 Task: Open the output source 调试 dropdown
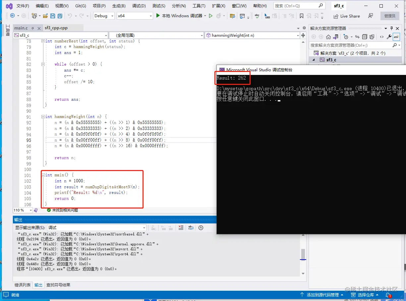tap(96, 228)
